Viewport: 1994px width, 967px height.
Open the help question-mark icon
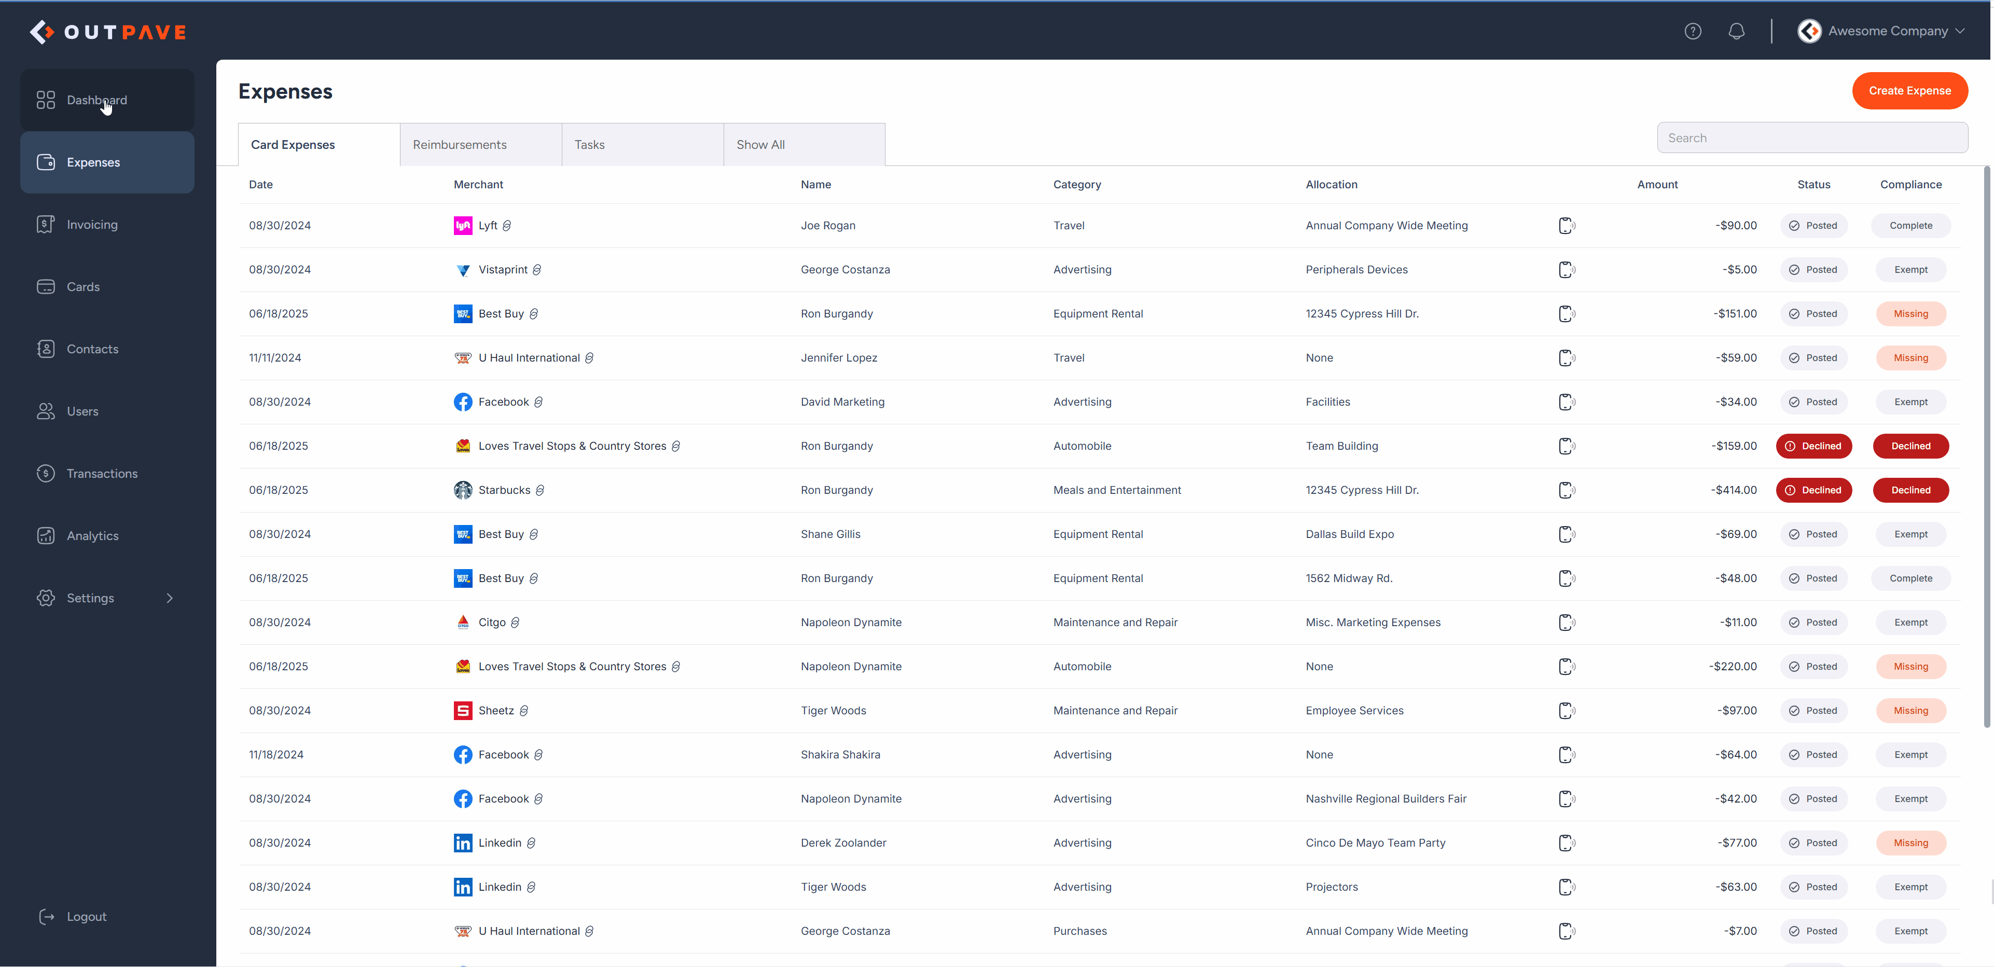coord(1693,31)
